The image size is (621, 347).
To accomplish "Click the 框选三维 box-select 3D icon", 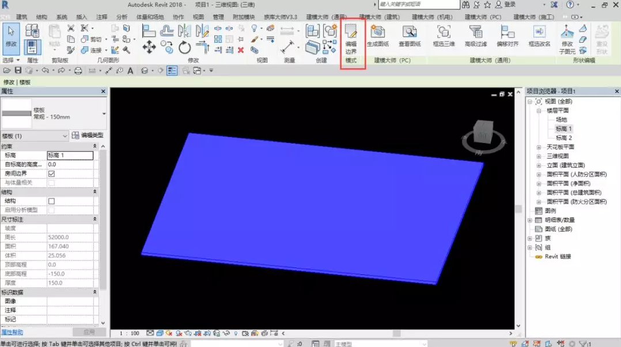I will [x=444, y=36].
